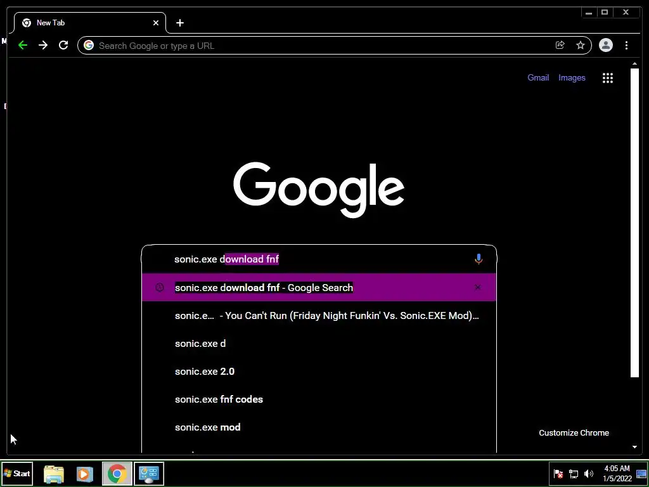649x487 pixels.
Task: Select the 'sonic.exe fnf codes' suggestion
Action: point(319,399)
